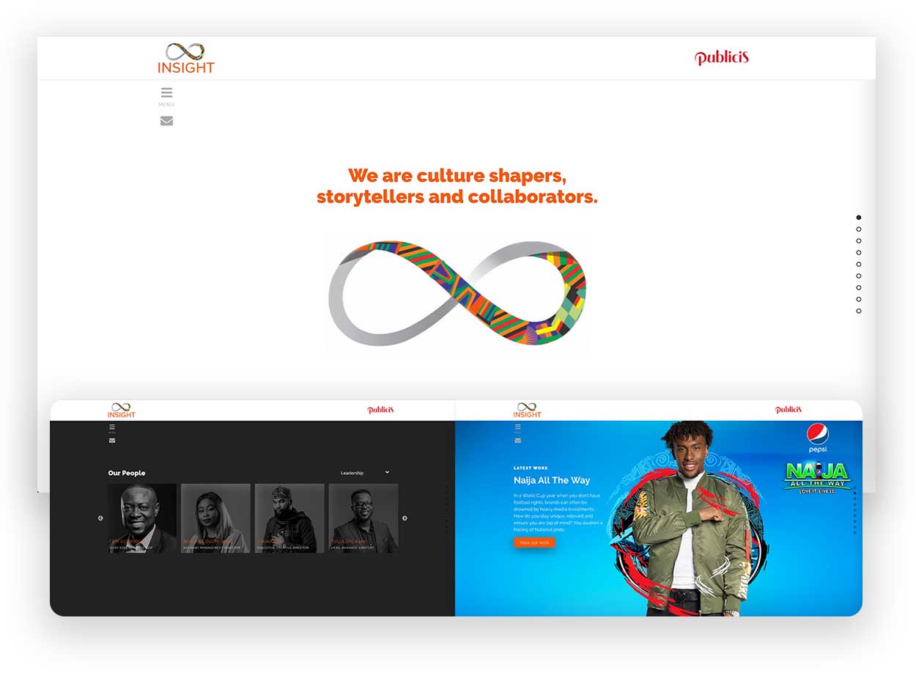The width and height of the screenshot is (916, 678).
Task: Click previous arrow in Our People carousel
Action: coord(100,518)
